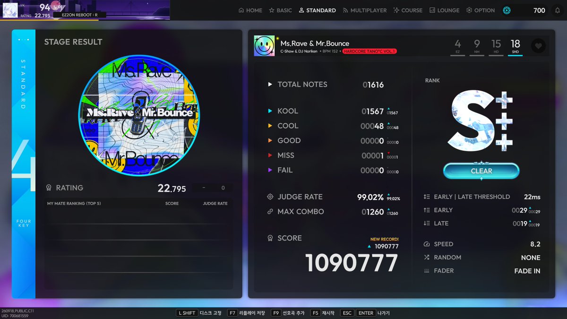Click the CLEAR status button
567x319 pixels.
(481, 171)
